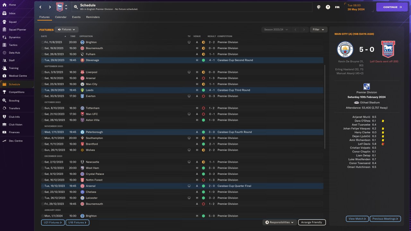
Task: Click the Competition column header
Action: pyautogui.click(x=225, y=36)
